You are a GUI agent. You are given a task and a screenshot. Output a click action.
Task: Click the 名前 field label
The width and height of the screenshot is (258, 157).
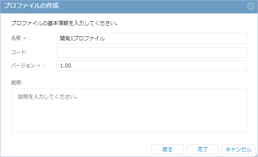[x=16, y=38]
